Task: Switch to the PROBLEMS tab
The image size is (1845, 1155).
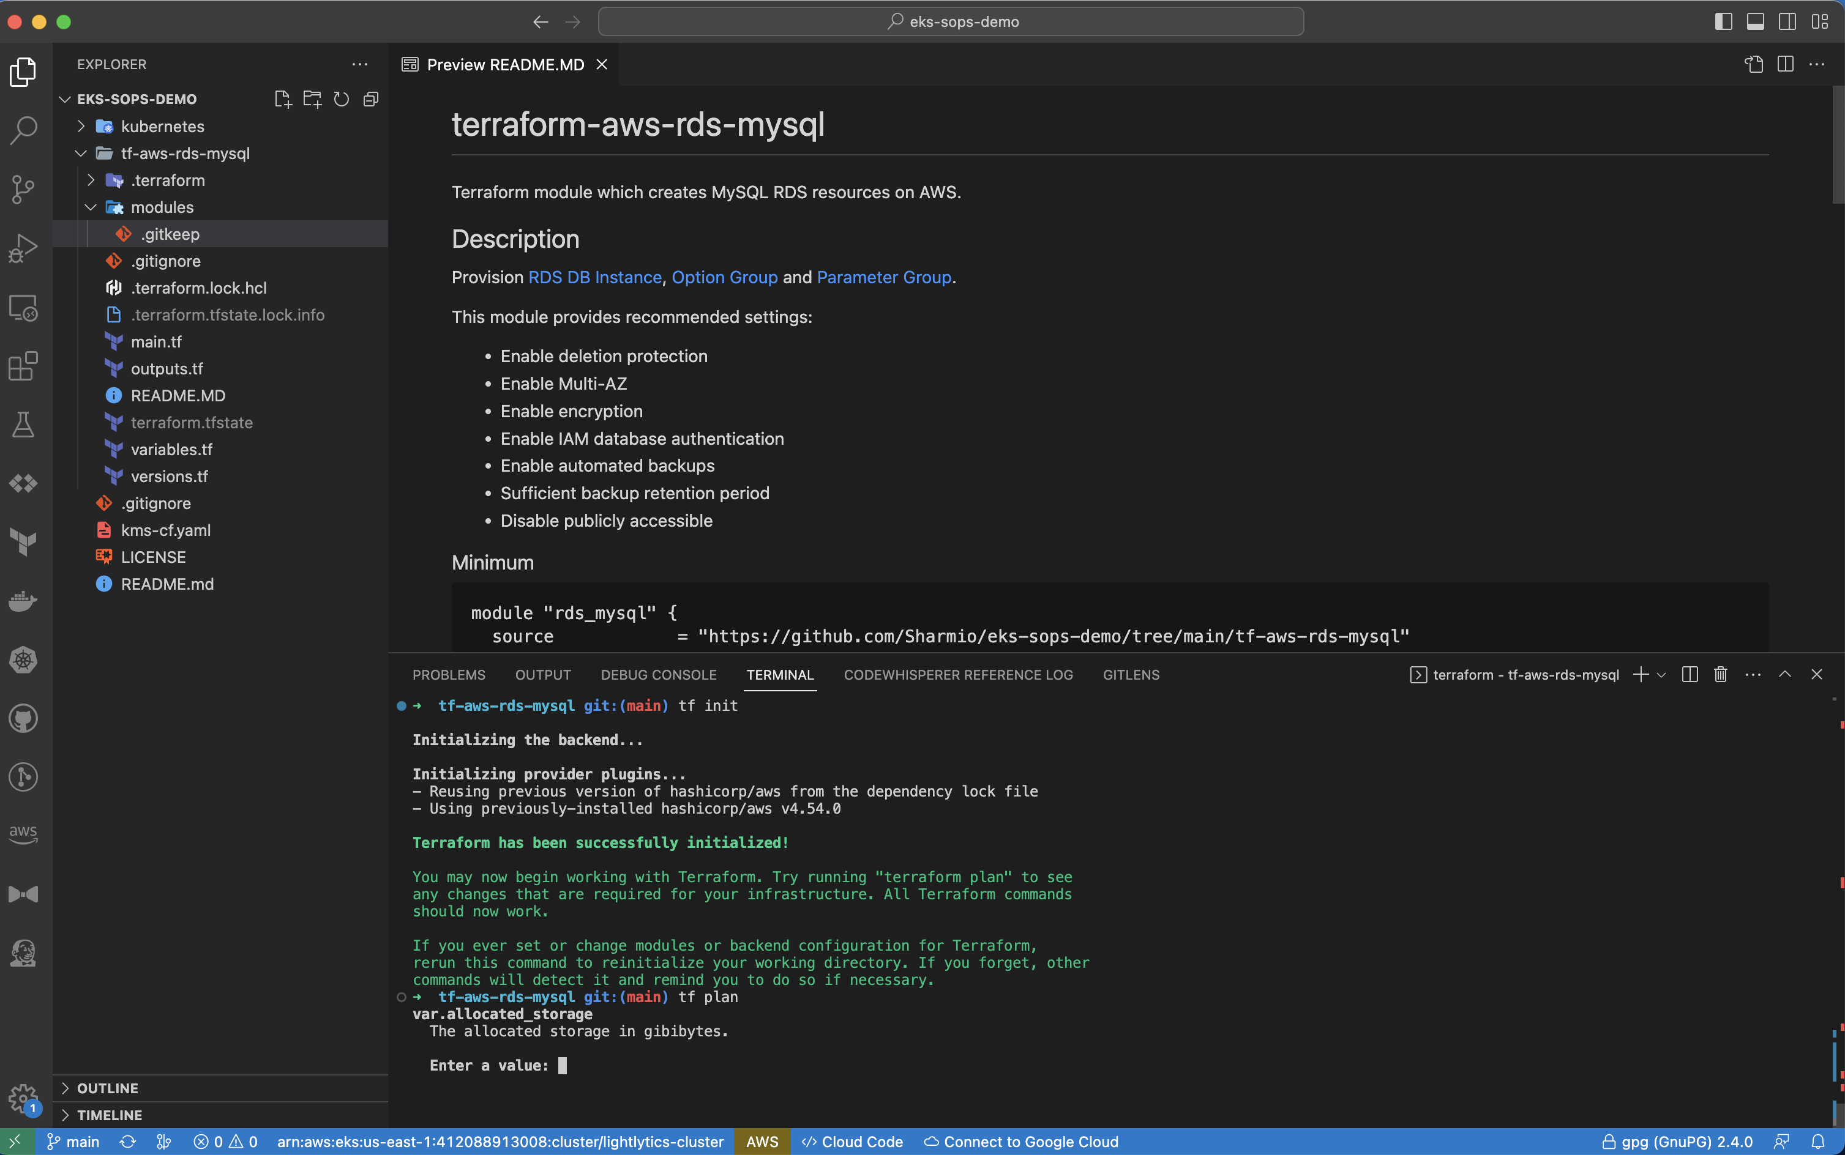Action: [x=449, y=675]
